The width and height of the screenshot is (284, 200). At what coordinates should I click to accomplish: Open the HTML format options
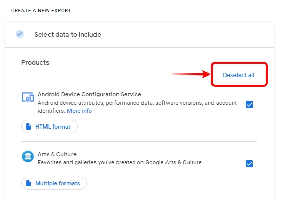point(50,127)
